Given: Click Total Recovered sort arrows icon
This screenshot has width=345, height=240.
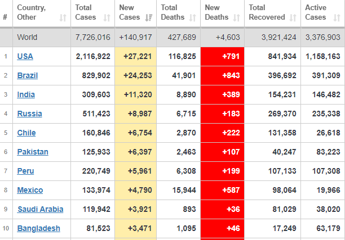Looking at the screenshot, I should [293, 17].
